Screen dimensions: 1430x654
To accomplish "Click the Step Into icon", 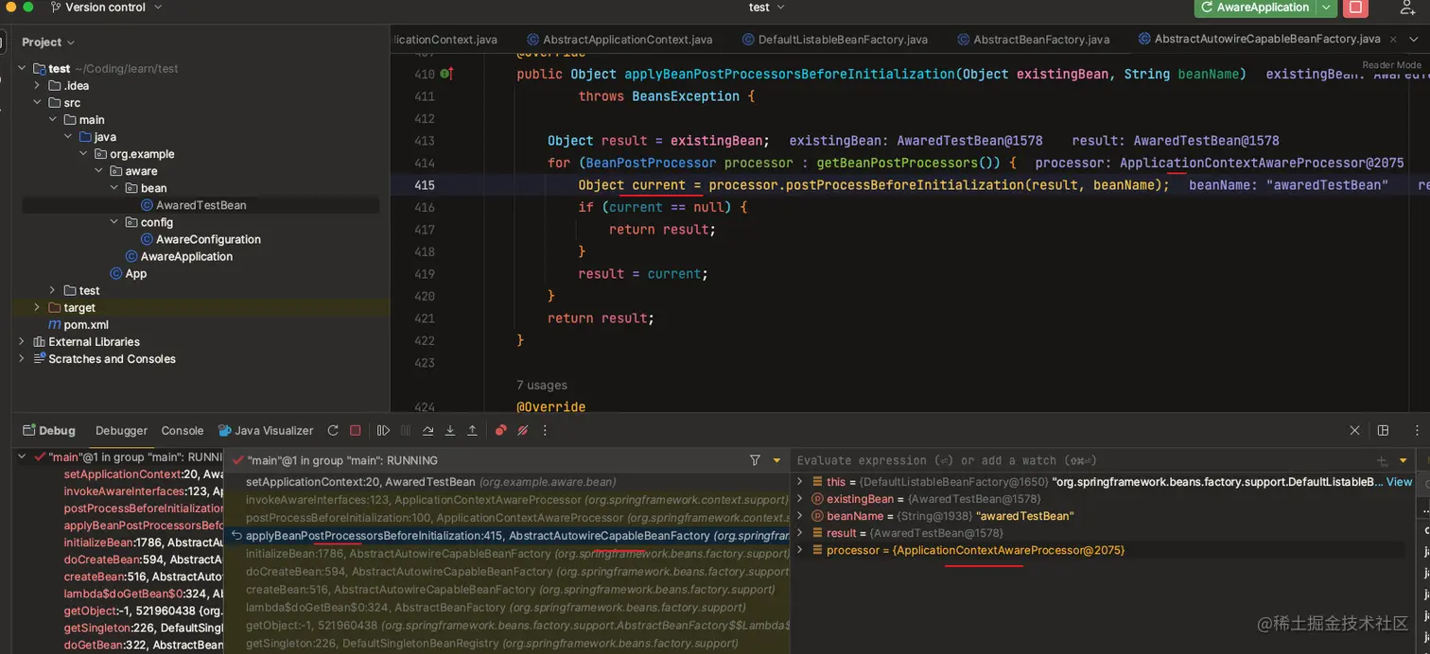I will pos(450,430).
